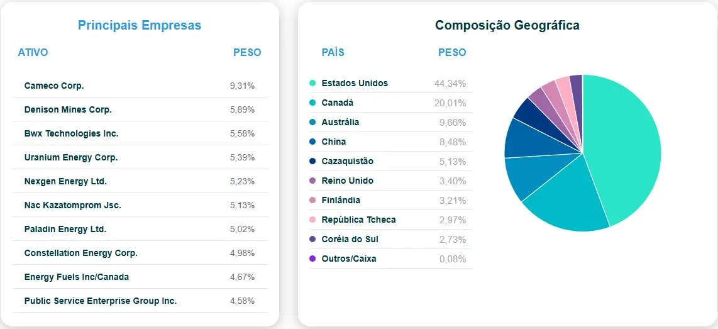Click the Austrália legend color dot
The width and height of the screenshot is (718, 329).
click(x=312, y=122)
